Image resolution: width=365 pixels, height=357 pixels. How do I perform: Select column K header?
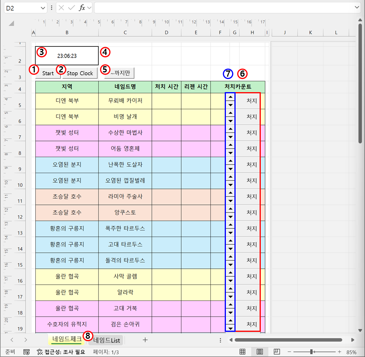click(310, 33)
